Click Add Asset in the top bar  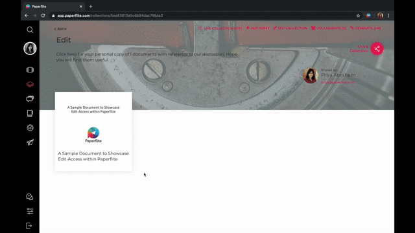tap(258, 28)
